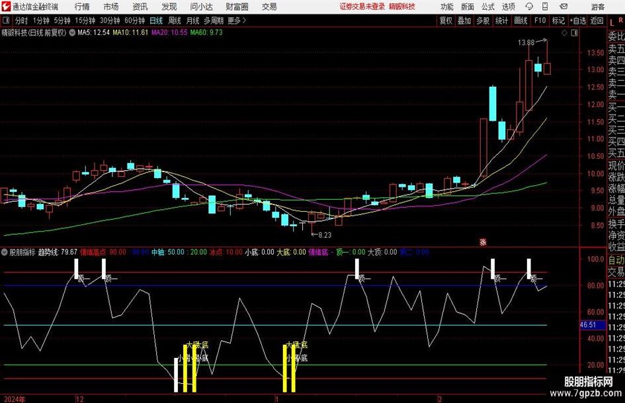Click the 精锻科技(日线 前复权) chart title
625x403 pixels.
[34, 32]
